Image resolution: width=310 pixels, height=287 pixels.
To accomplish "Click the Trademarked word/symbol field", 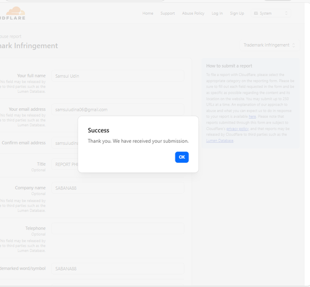I will click(x=118, y=268).
